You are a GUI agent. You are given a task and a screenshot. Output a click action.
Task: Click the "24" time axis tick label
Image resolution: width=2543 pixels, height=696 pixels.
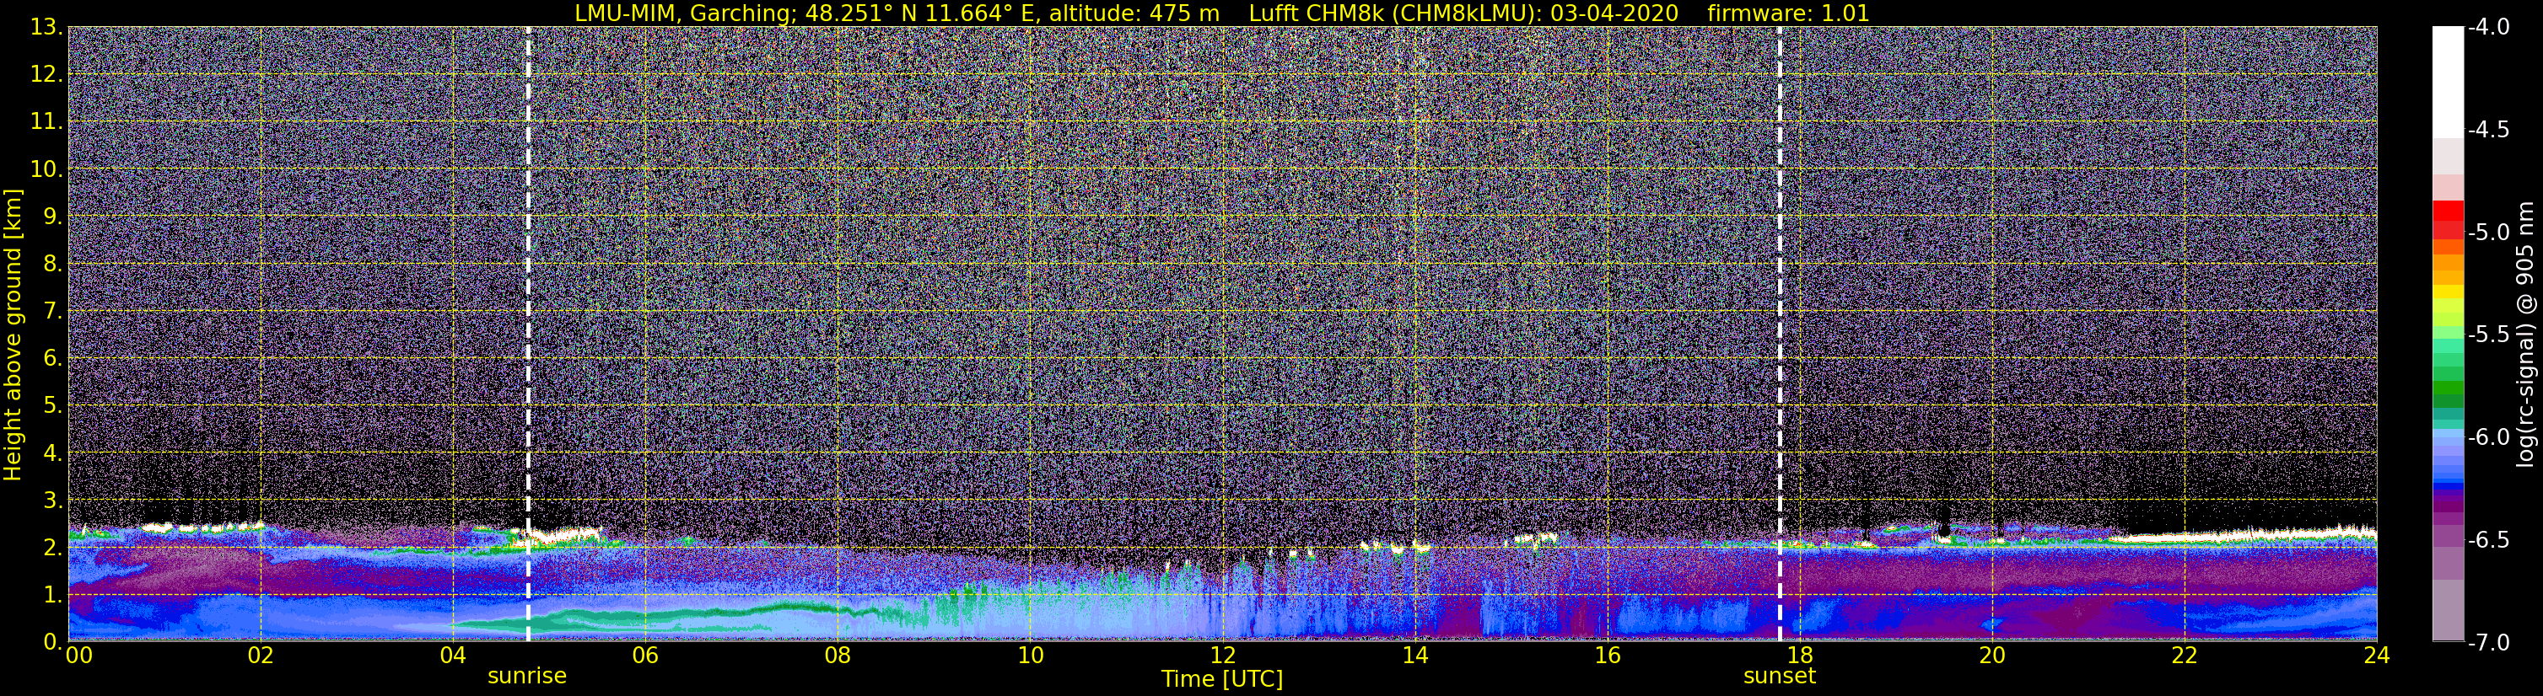[2376, 656]
